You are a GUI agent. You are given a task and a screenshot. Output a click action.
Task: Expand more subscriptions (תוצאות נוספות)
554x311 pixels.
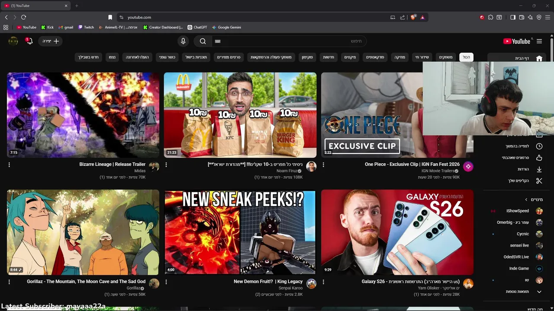coord(517,292)
